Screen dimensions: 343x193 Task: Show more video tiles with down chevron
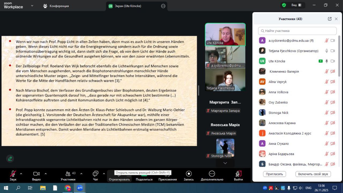[225, 163]
